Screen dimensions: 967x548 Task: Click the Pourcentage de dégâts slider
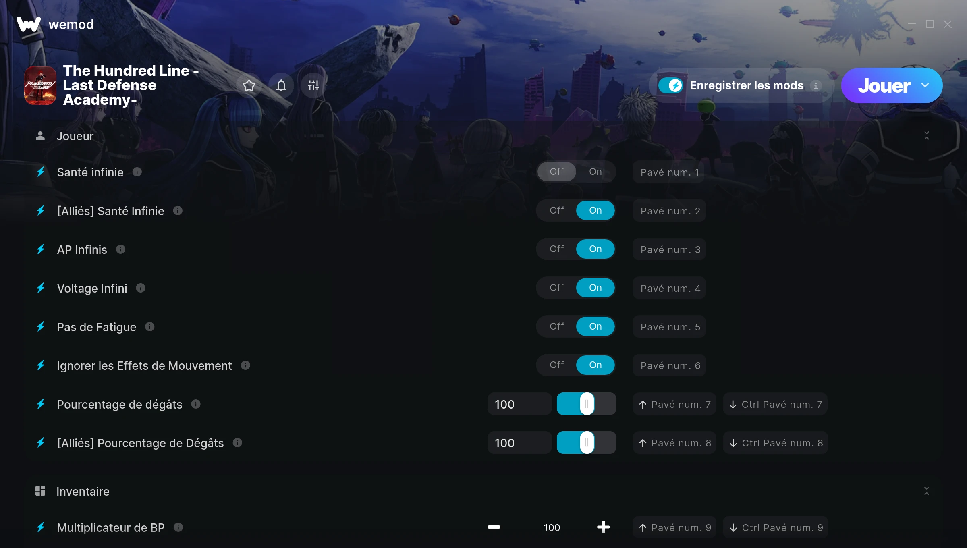pyautogui.click(x=586, y=404)
